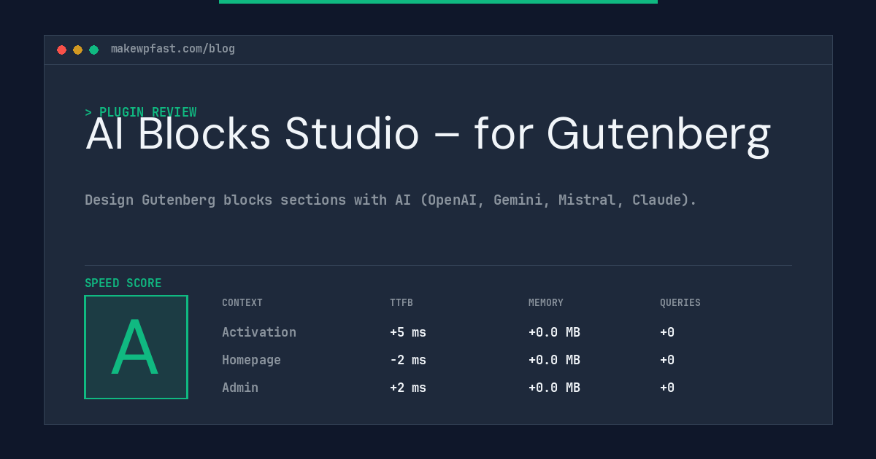Viewport: 876px width, 459px height.
Task: Click the Admin memory '+0.0 MB' value
Action: click(554, 388)
